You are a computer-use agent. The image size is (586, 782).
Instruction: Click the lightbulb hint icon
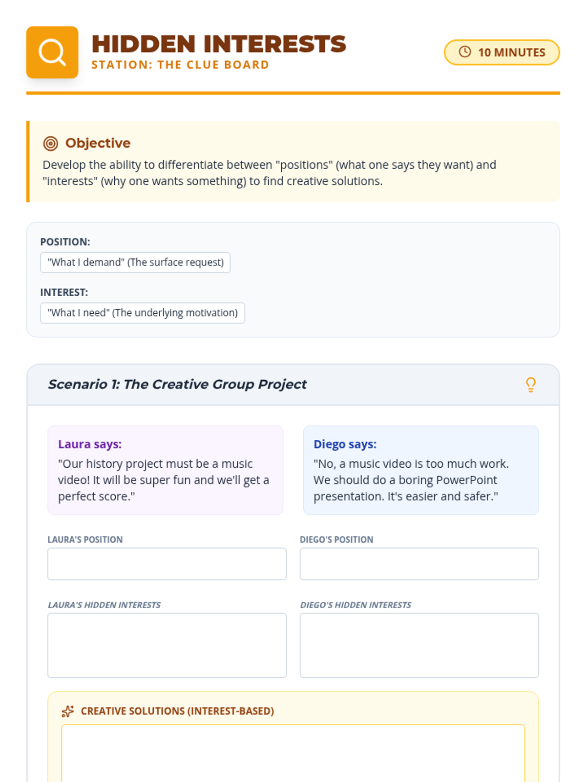531,385
